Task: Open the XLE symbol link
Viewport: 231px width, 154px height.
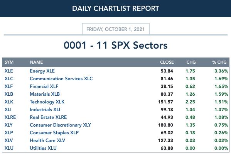Action: coord(9,71)
